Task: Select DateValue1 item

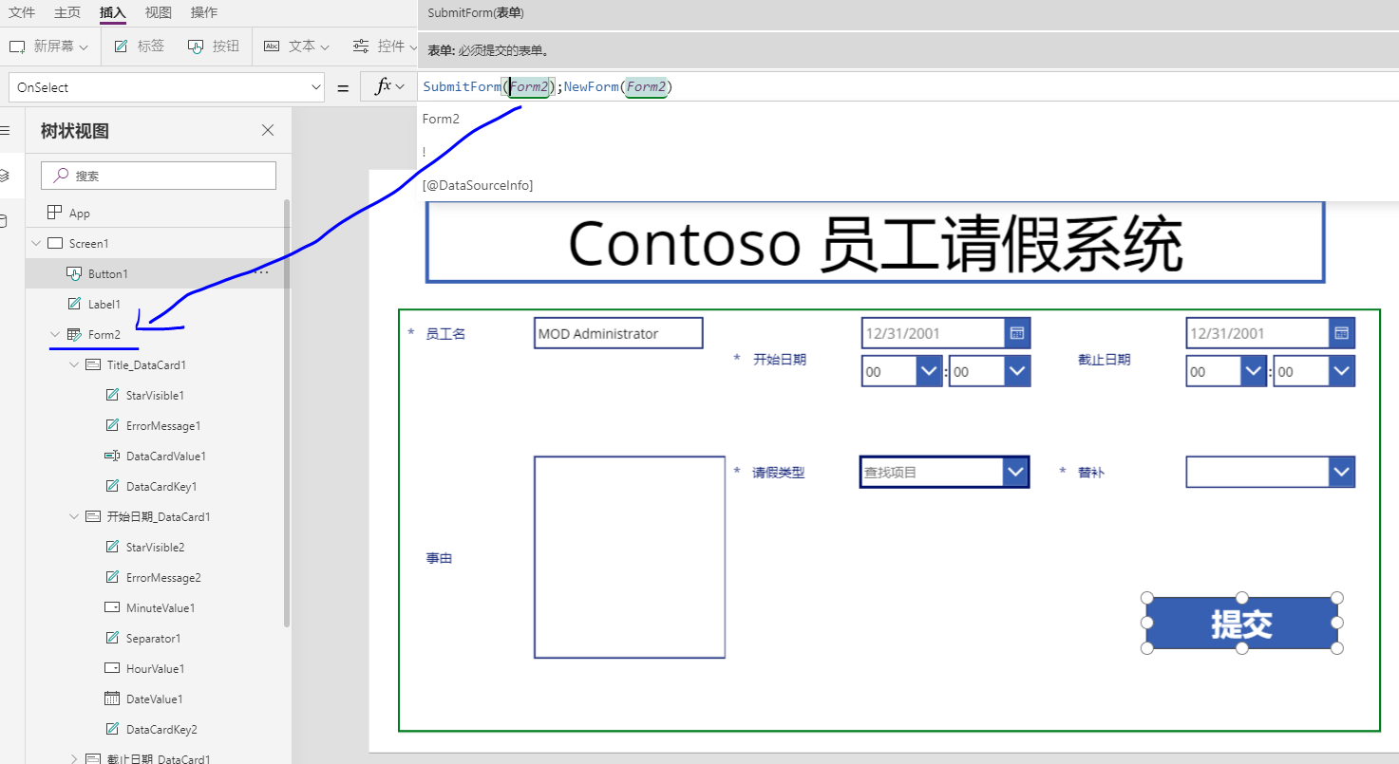Action: tap(154, 699)
